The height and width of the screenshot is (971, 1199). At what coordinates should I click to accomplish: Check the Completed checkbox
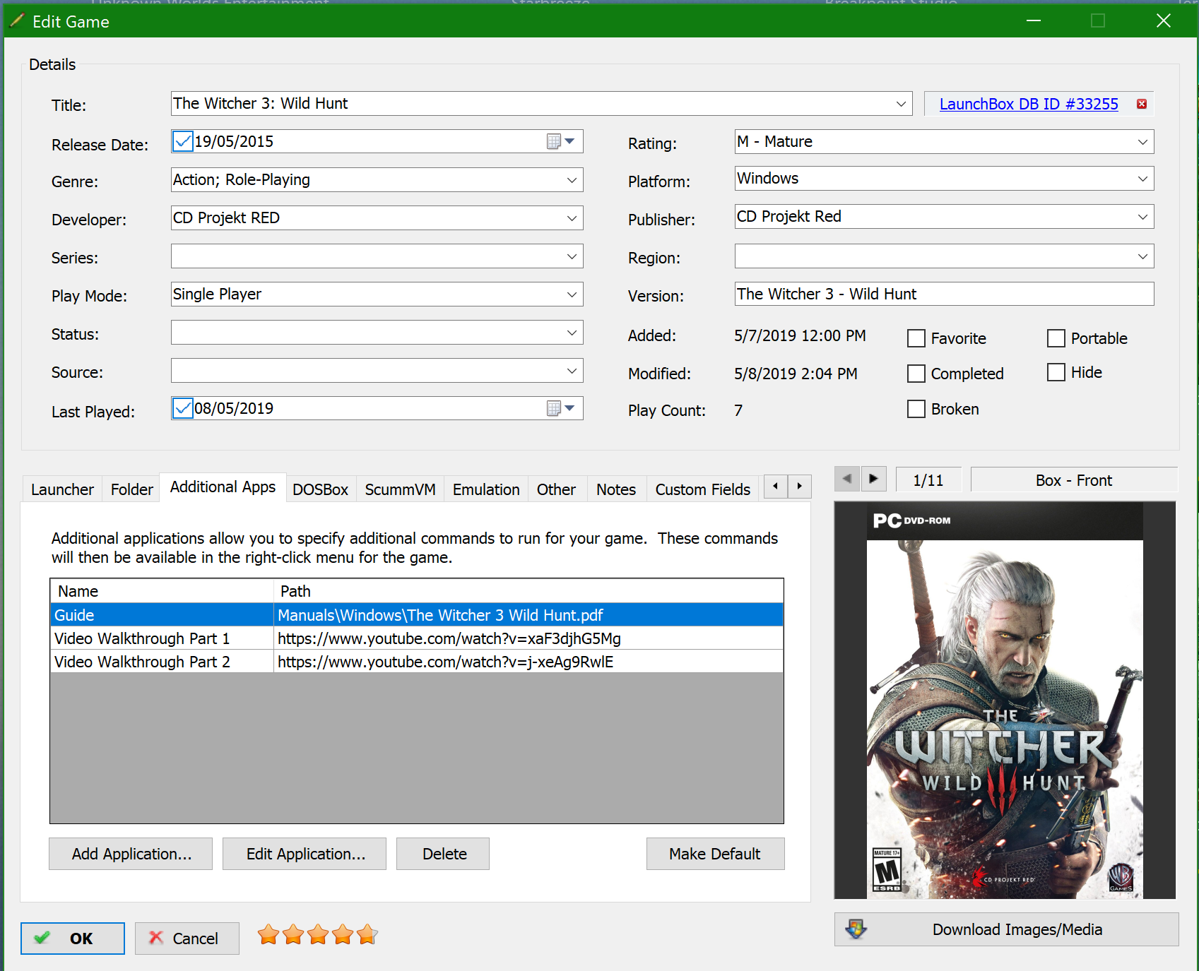[916, 374]
